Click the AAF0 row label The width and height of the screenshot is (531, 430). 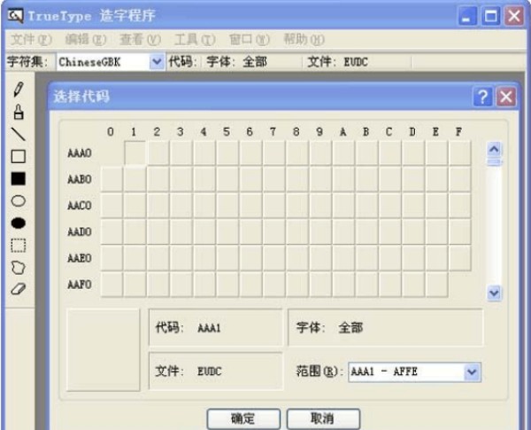point(80,285)
